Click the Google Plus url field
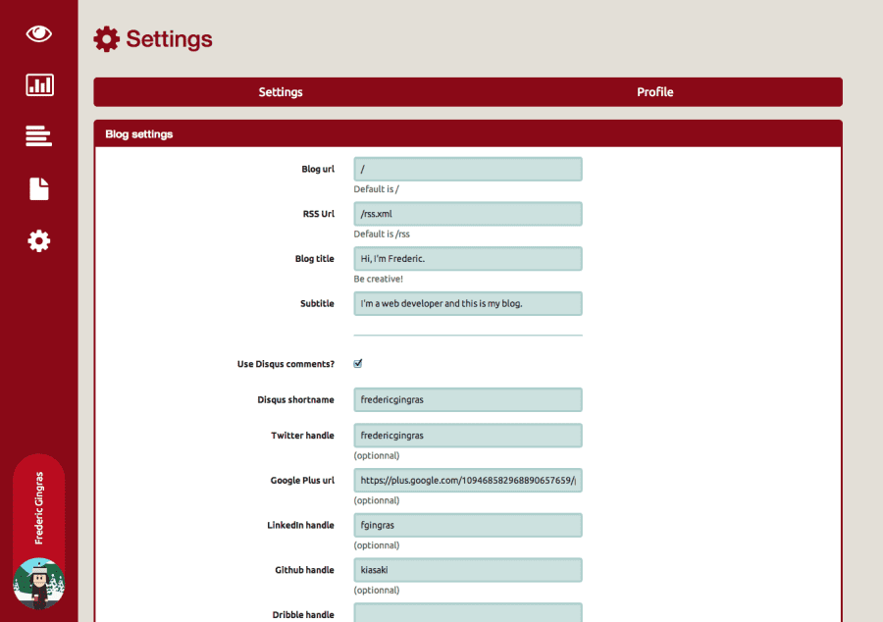The height and width of the screenshot is (622, 883). pyautogui.click(x=468, y=480)
